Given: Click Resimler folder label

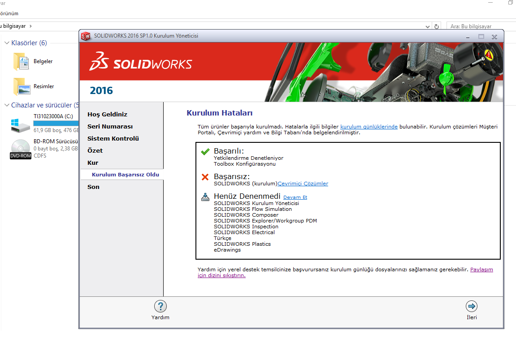Looking at the screenshot, I should [44, 86].
